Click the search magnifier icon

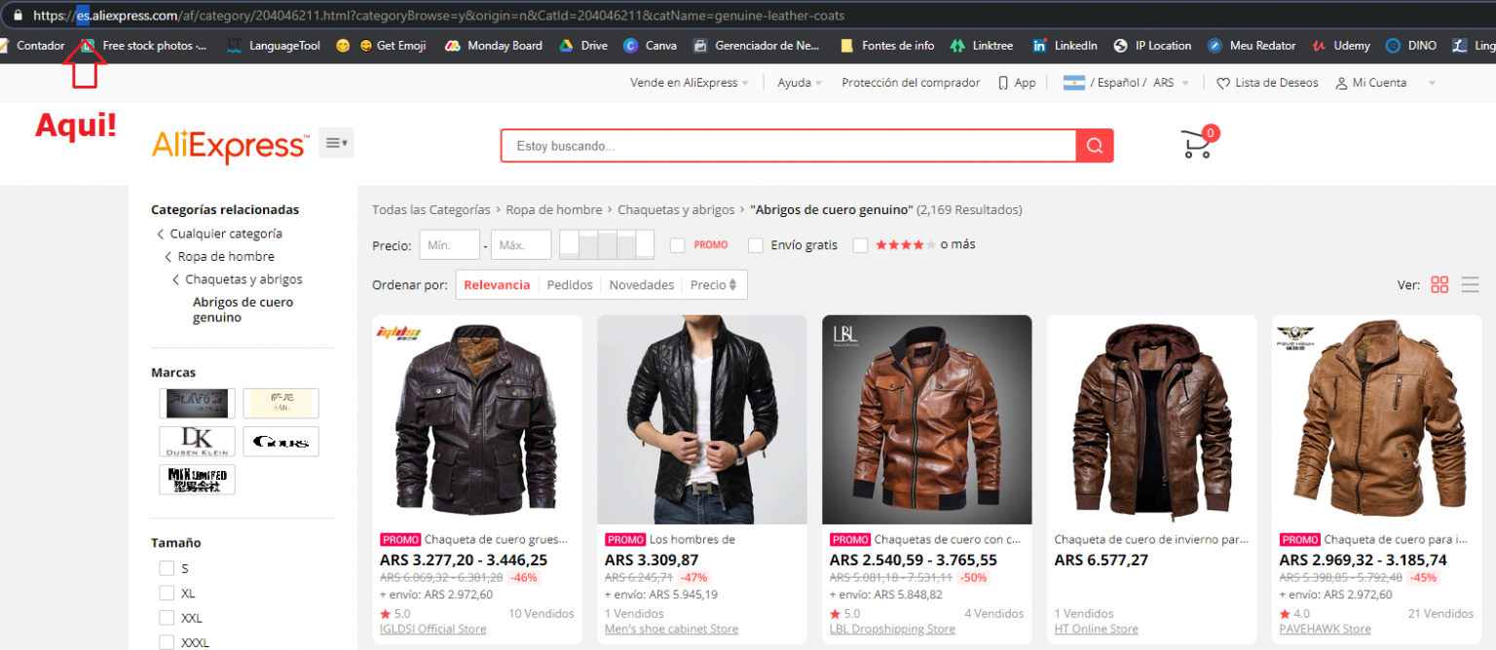[x=1095, y=144]
